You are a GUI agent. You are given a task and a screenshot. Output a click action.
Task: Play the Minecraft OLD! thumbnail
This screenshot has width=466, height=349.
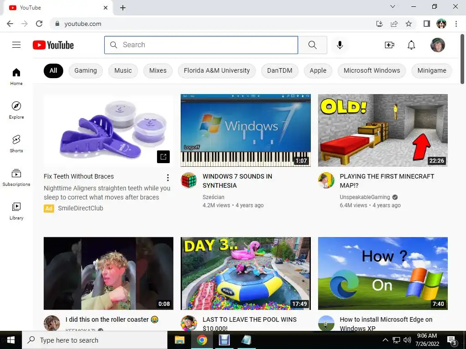383,130
